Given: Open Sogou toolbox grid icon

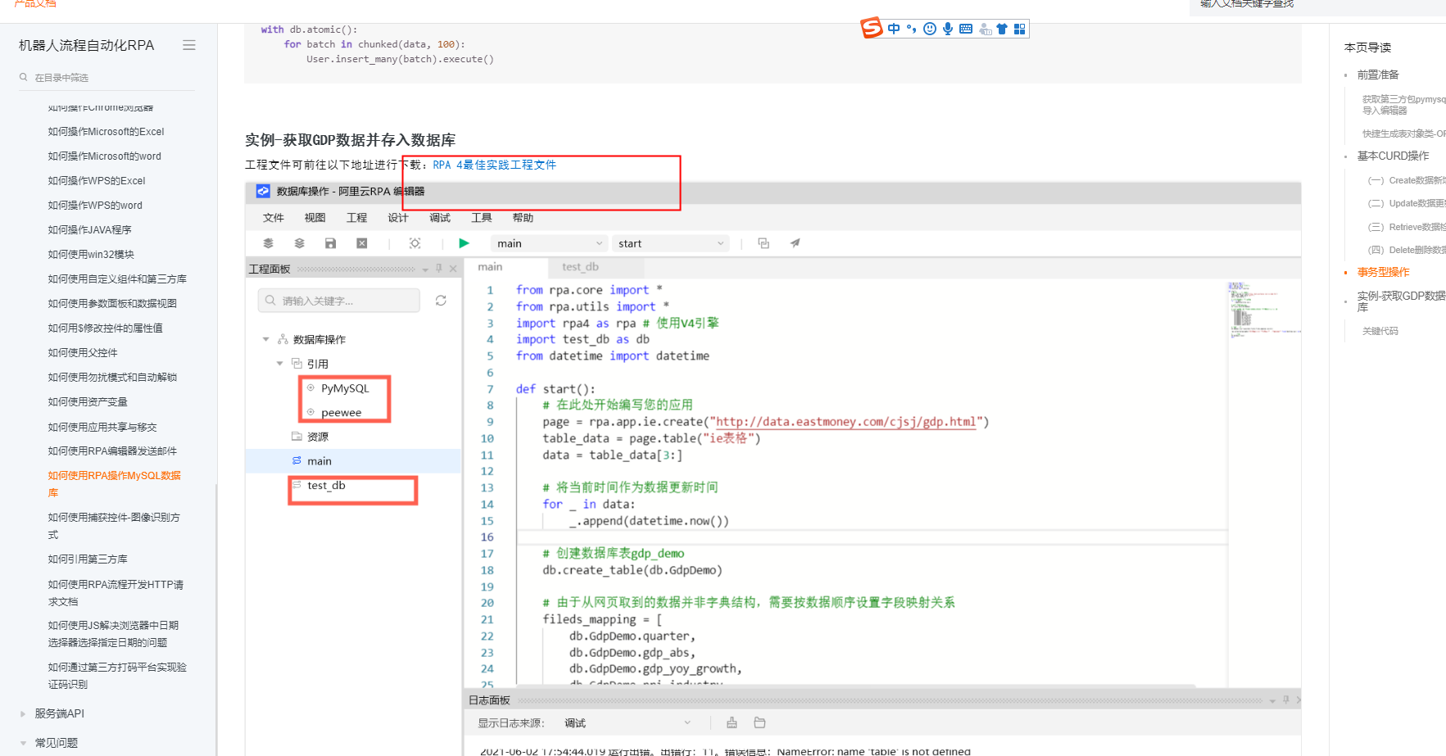Looking at the screenshot, I should [1019, 29].
